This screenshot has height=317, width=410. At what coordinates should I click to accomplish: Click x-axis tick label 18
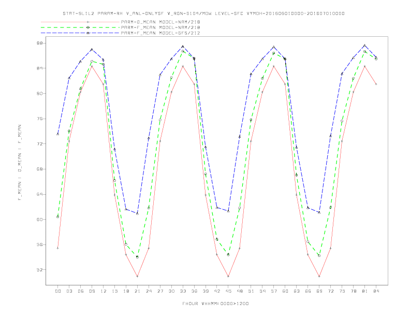pos(126,291)
